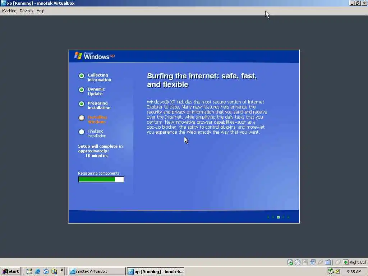Launch Internet Explorer from quick launch
This screenshot has height=276, width=368.
(37, 271)
